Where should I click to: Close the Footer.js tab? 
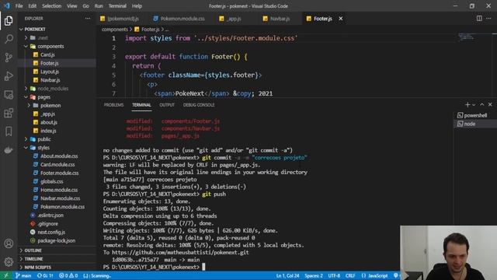pos(341,19)
